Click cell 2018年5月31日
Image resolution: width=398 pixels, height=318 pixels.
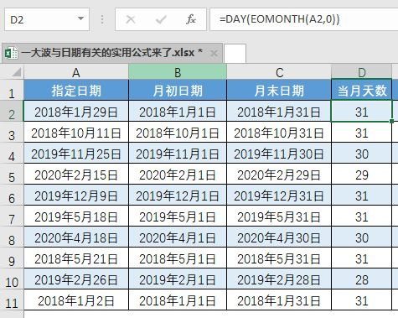click(279, 258)
